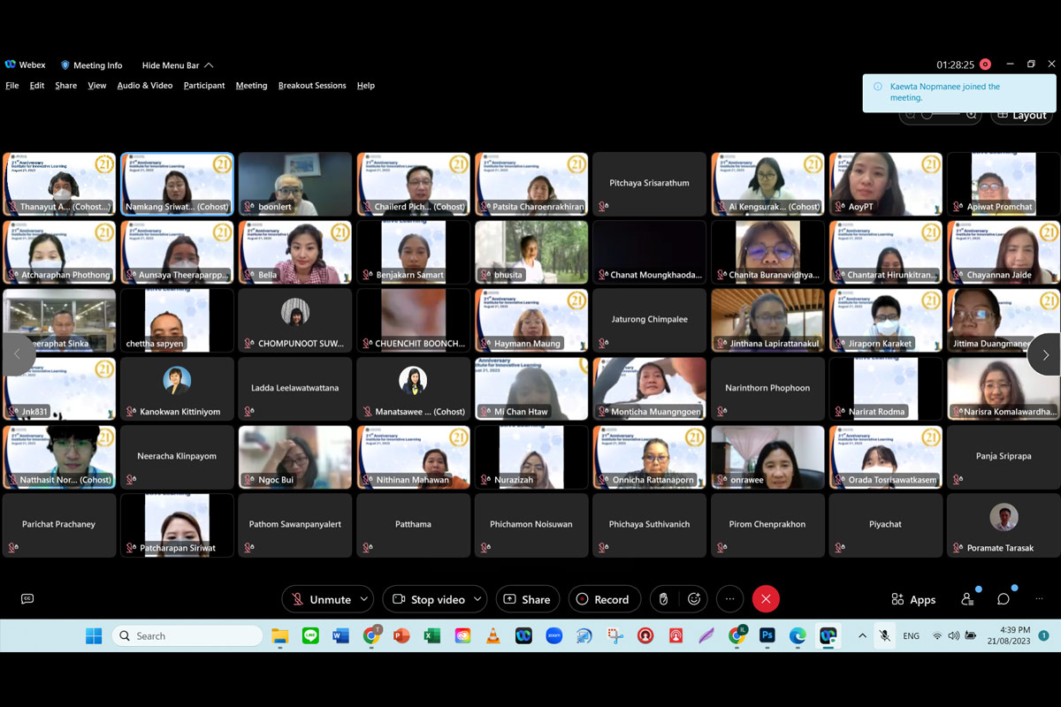
Task: Click the Meeting Info shield icon
Action: pyautogui.click(x=65, y=65)
